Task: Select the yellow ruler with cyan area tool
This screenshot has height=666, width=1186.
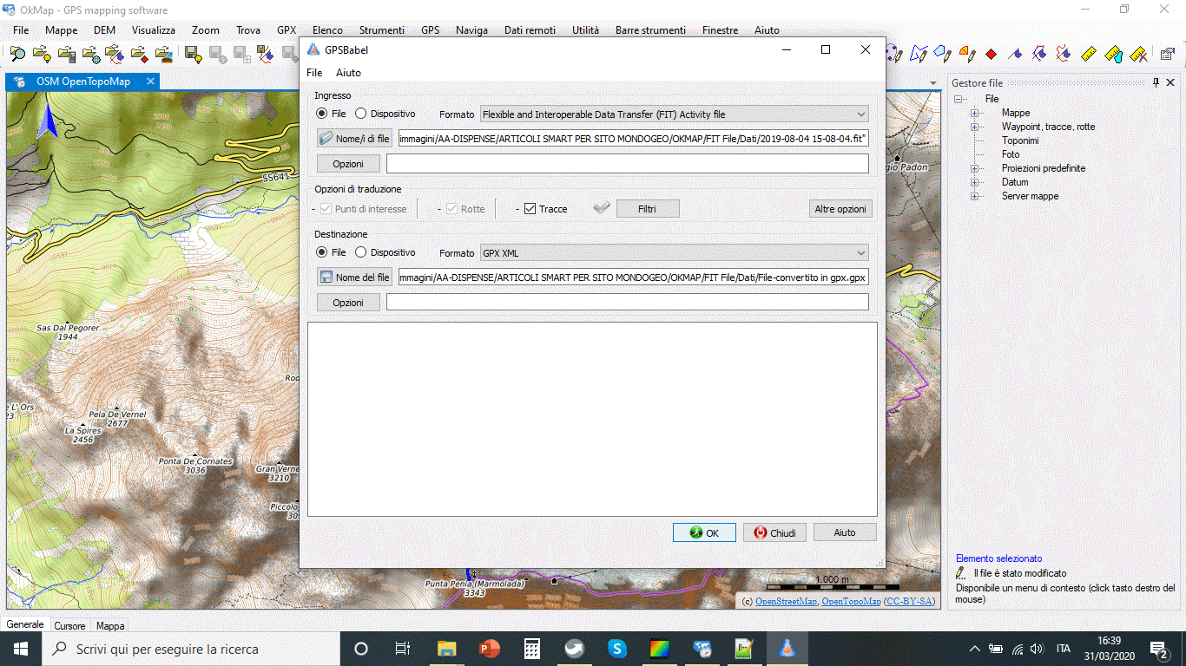Action: pyautogui.click(x=1114, y=55)
